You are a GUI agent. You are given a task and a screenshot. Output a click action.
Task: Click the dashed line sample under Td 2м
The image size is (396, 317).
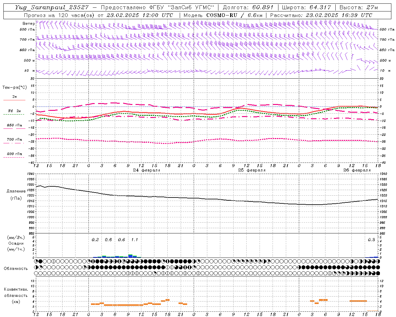[14, 115]
